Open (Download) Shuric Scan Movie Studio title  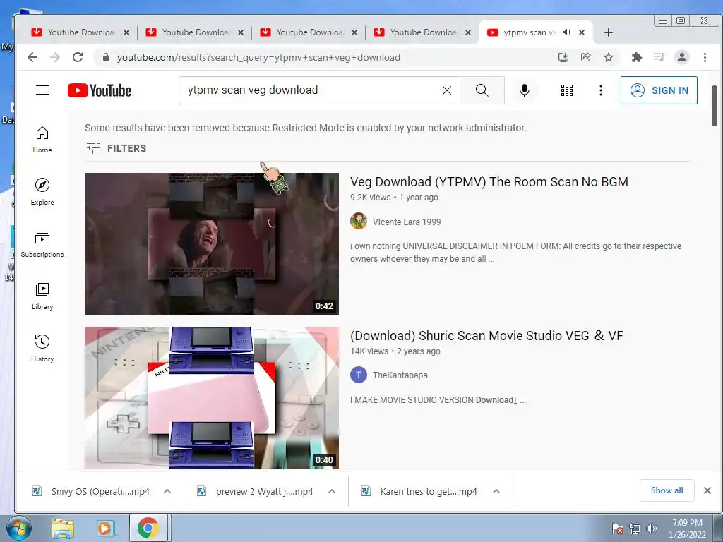tap(486, 335)
